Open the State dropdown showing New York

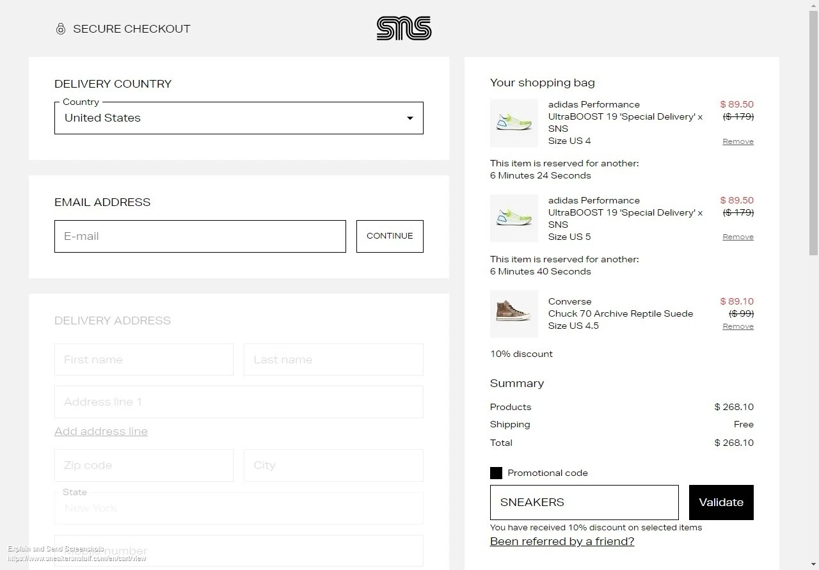(x=239, y=508)
